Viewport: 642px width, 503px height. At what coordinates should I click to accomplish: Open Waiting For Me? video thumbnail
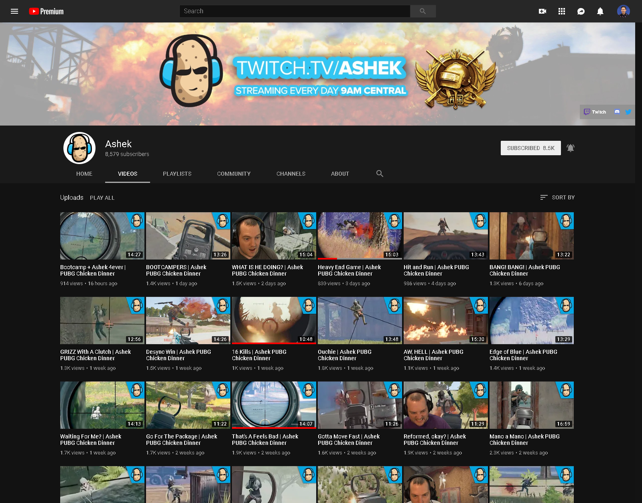[102, 405]
